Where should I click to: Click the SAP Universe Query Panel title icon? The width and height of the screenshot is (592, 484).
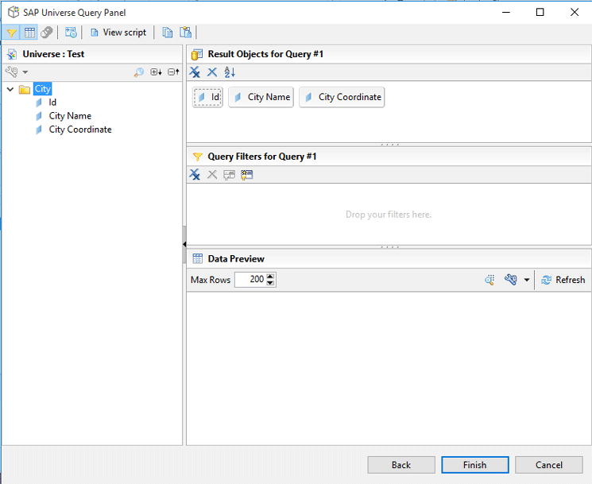tap(14, 12)
